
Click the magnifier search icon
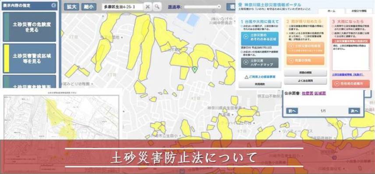coord(157,7)
